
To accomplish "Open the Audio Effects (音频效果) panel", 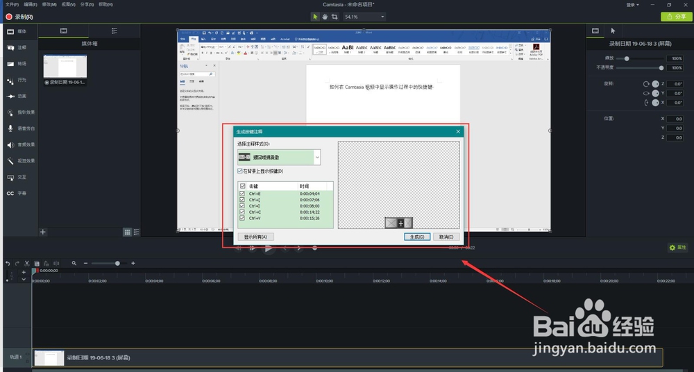I will coord(19,145).
